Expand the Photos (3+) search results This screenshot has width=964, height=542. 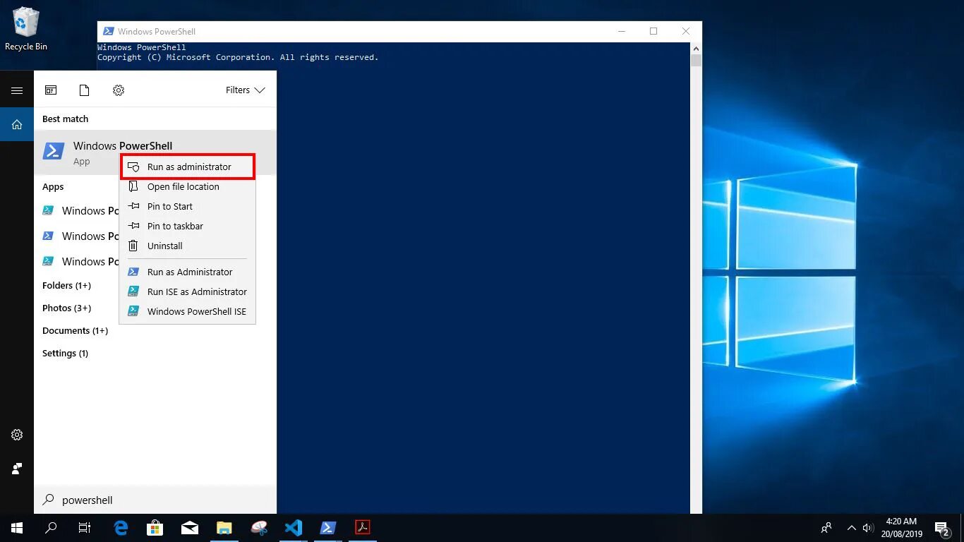pyautogui.click(x=67, y=308)
